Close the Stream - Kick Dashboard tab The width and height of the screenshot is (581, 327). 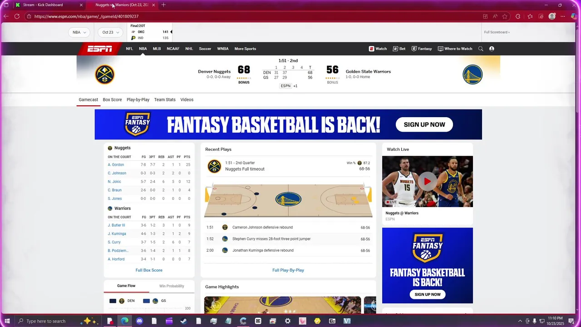[81, 5]
